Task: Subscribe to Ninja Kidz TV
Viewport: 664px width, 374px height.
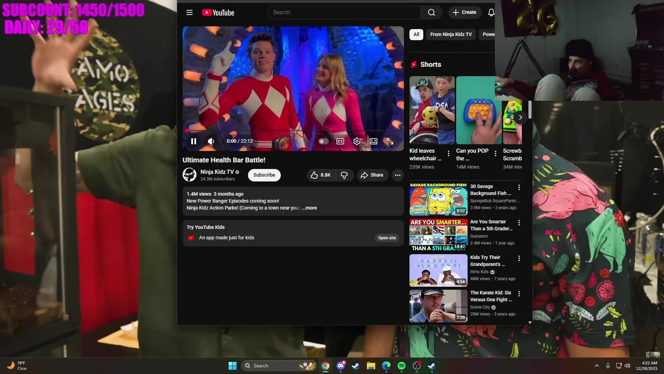Action: click(x=264, y=175)
